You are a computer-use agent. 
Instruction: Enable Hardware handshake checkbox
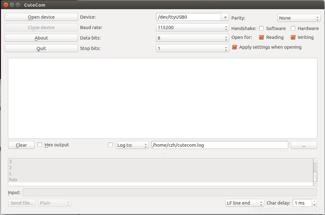[293, 28]
